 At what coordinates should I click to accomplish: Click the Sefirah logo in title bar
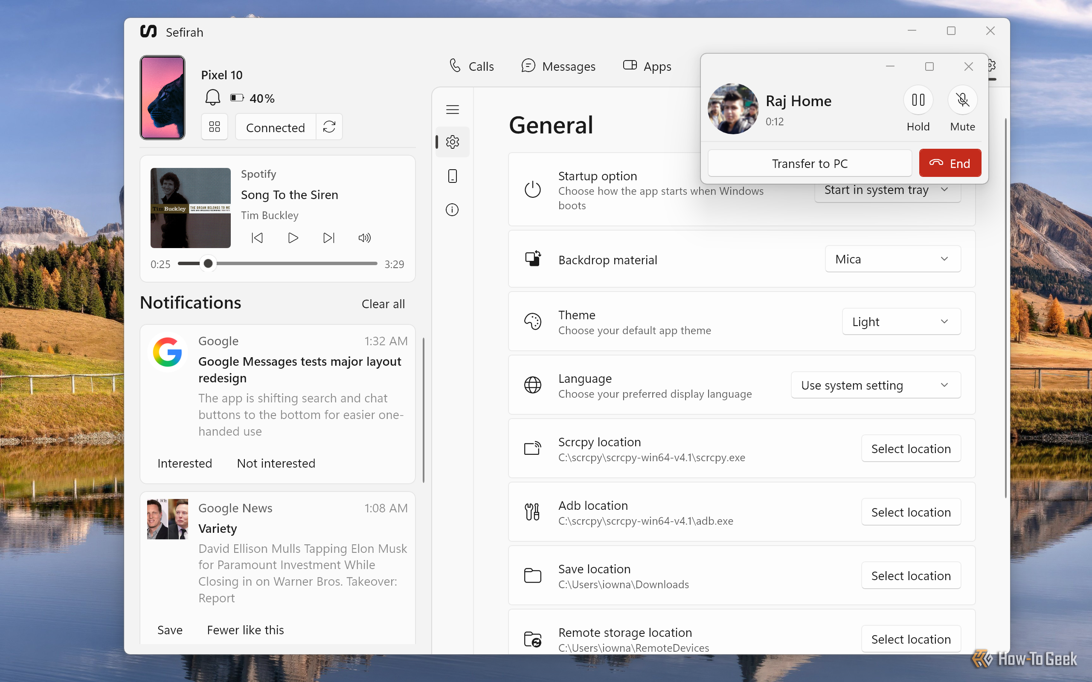tap(148, 32)
